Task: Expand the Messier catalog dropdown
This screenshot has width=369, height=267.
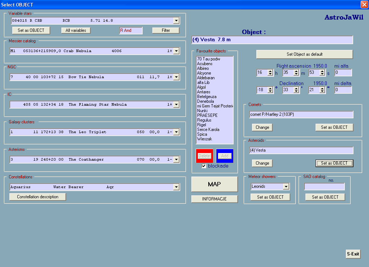Action: (176, 51)
